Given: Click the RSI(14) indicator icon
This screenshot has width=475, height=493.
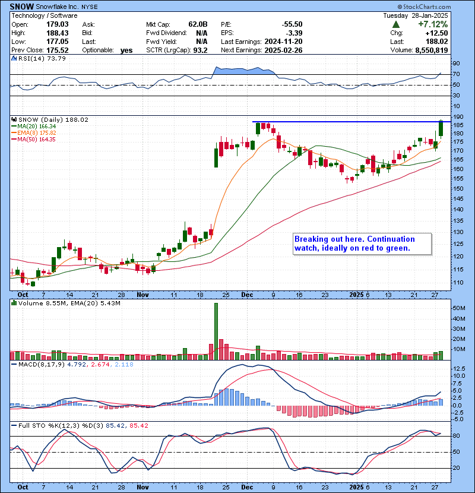Looking at the screenshot, I should [x=14, y=58].
